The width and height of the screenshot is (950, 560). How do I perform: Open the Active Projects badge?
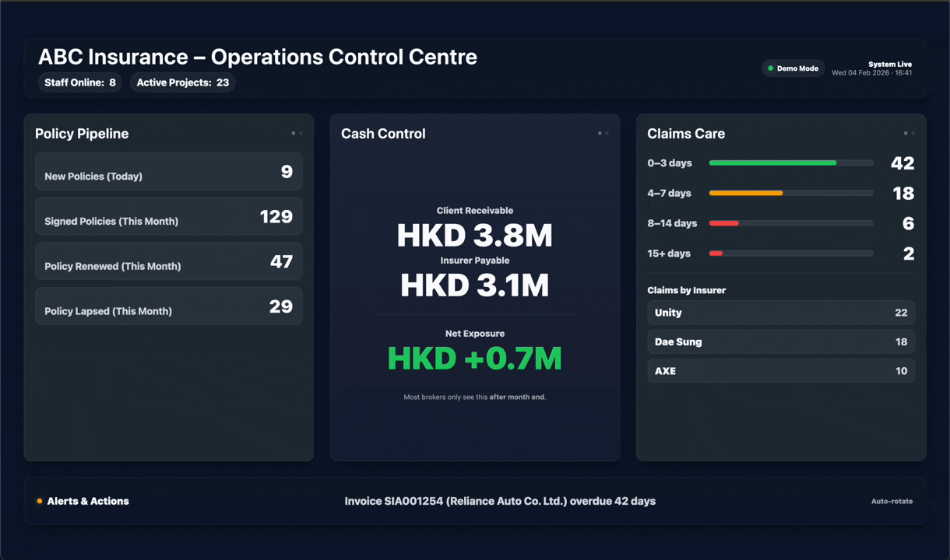[182, 82]
